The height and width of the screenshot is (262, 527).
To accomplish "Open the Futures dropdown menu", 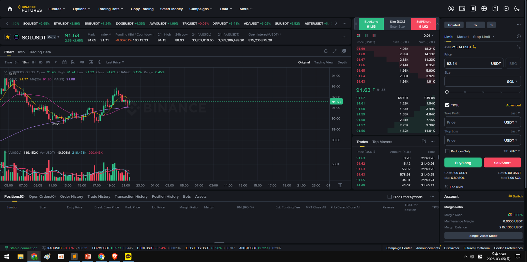I will pos(57,9).
